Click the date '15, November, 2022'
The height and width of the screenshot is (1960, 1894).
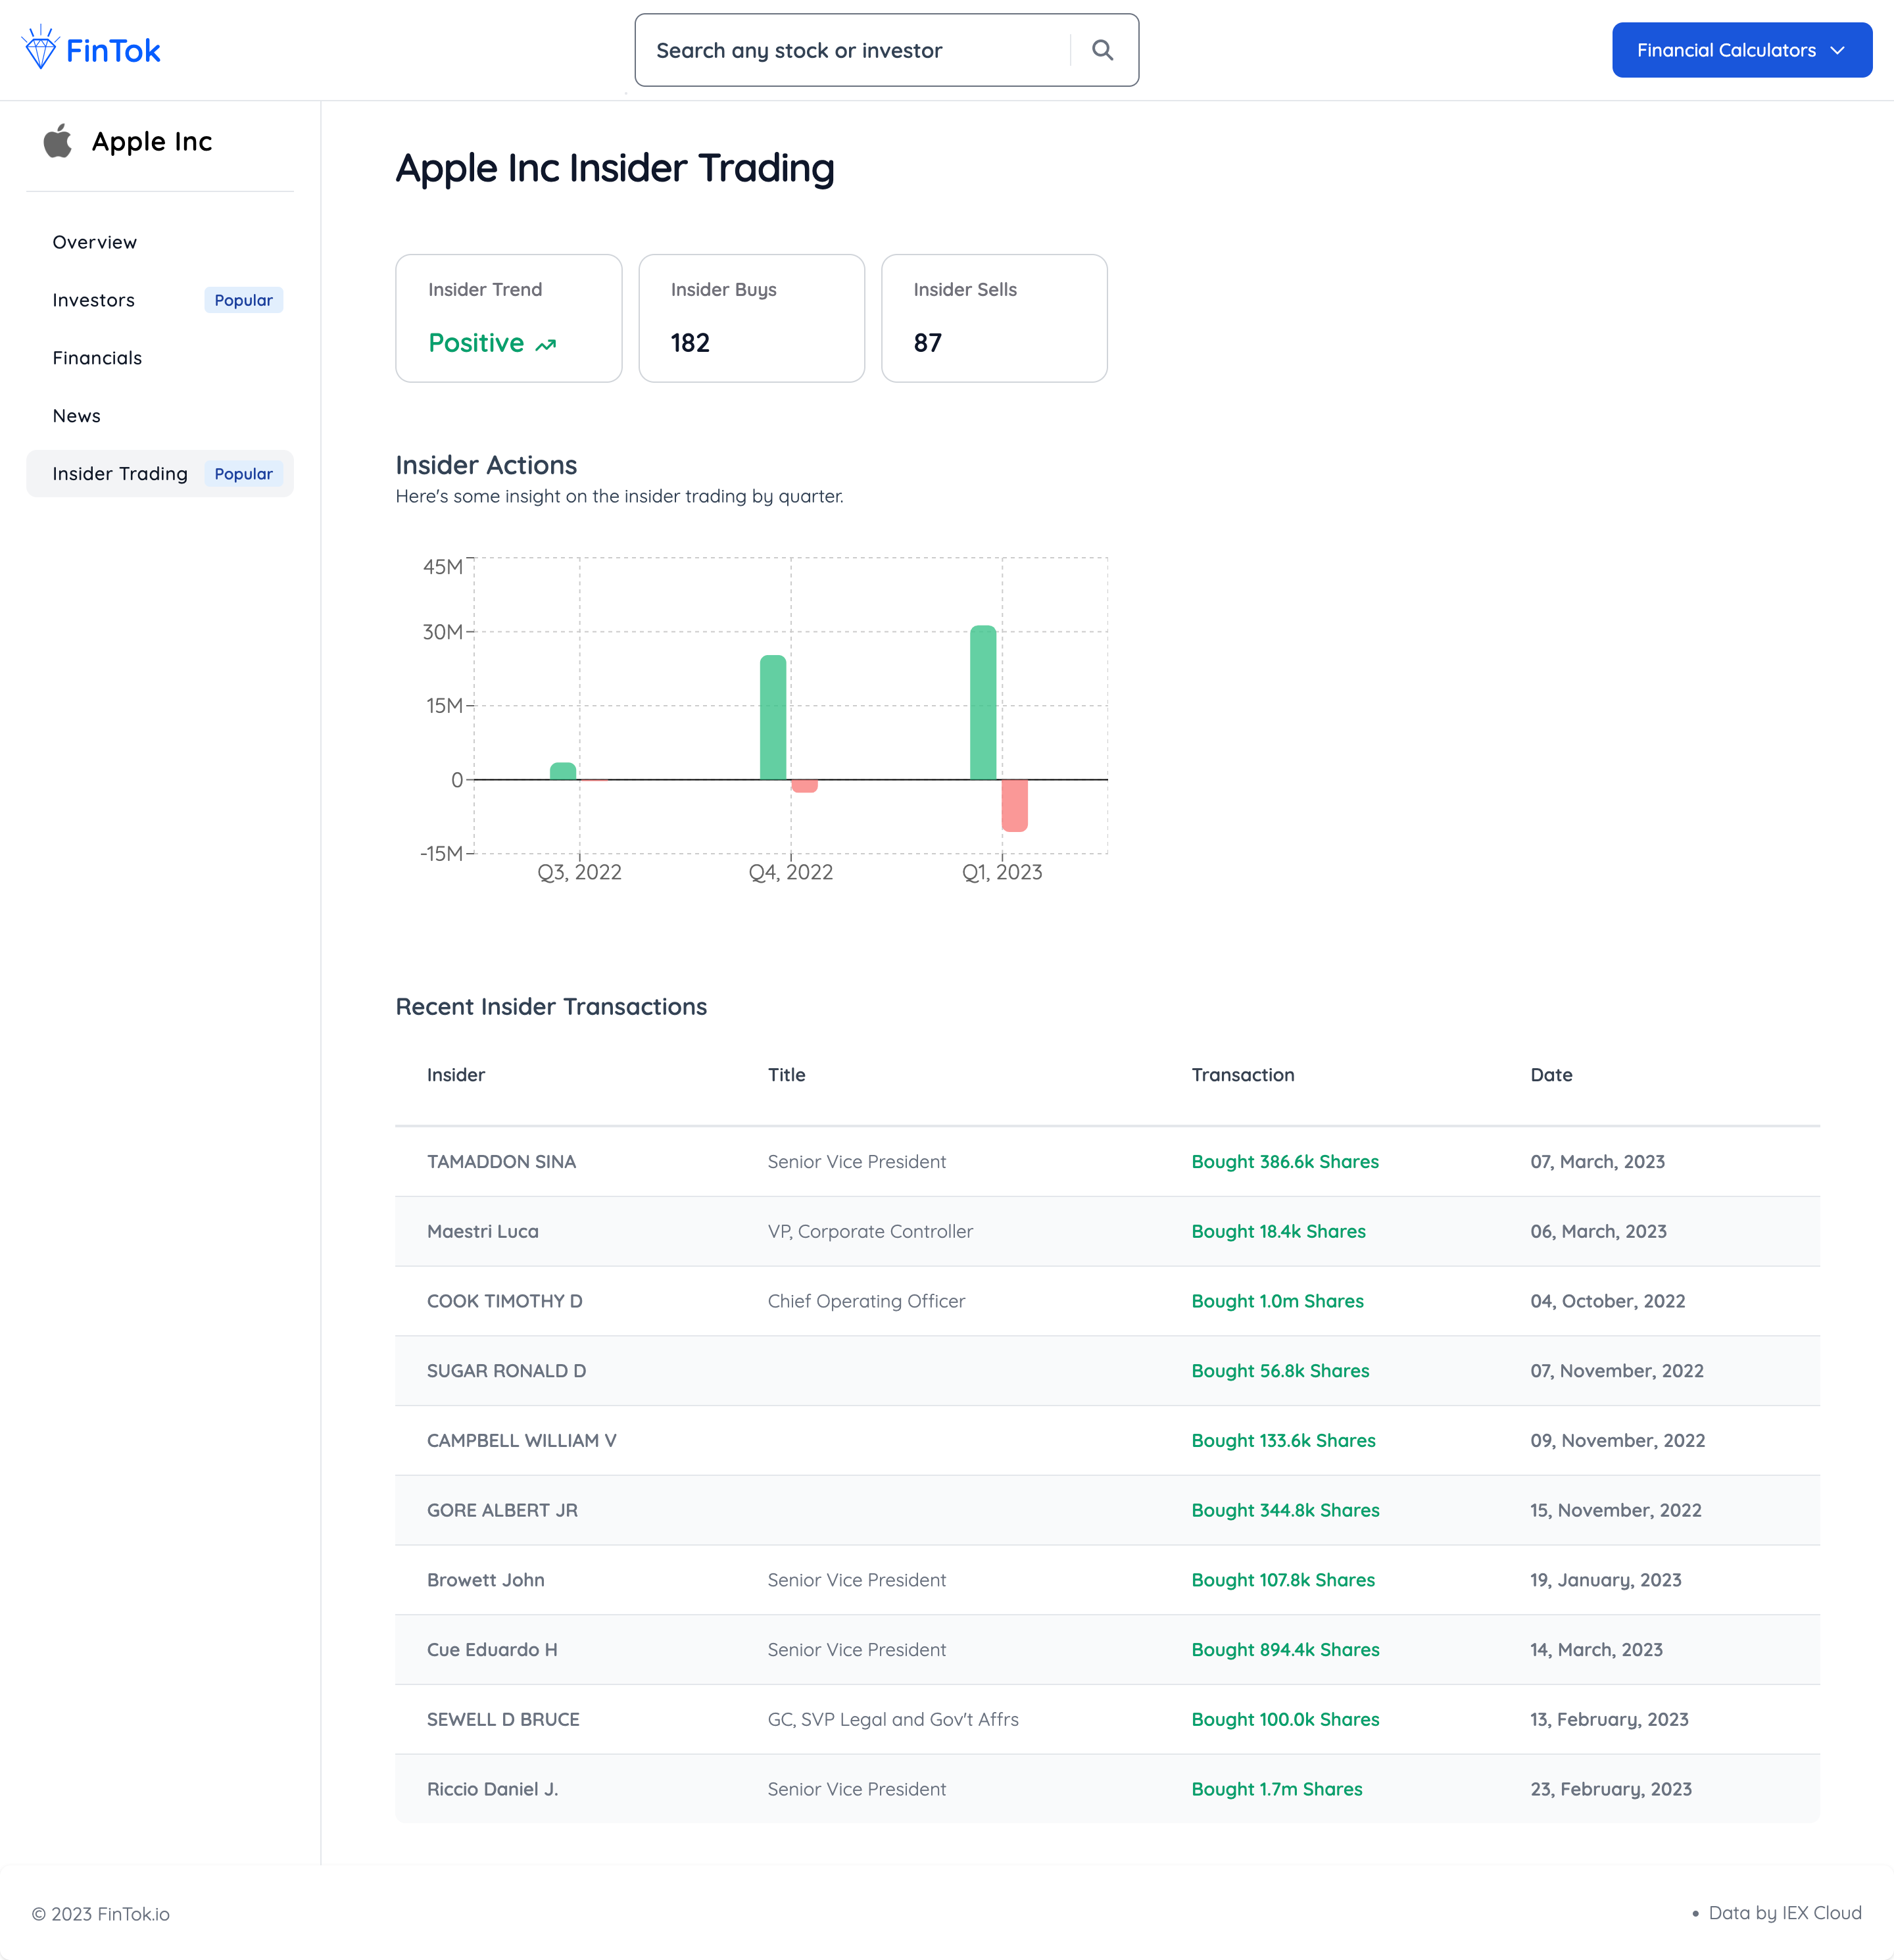pos(1615,1511)
